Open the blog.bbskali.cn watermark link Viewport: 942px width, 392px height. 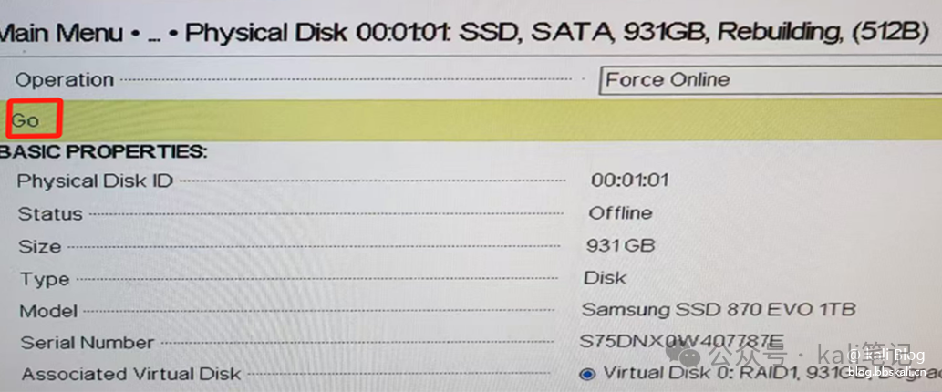point(890,371)
